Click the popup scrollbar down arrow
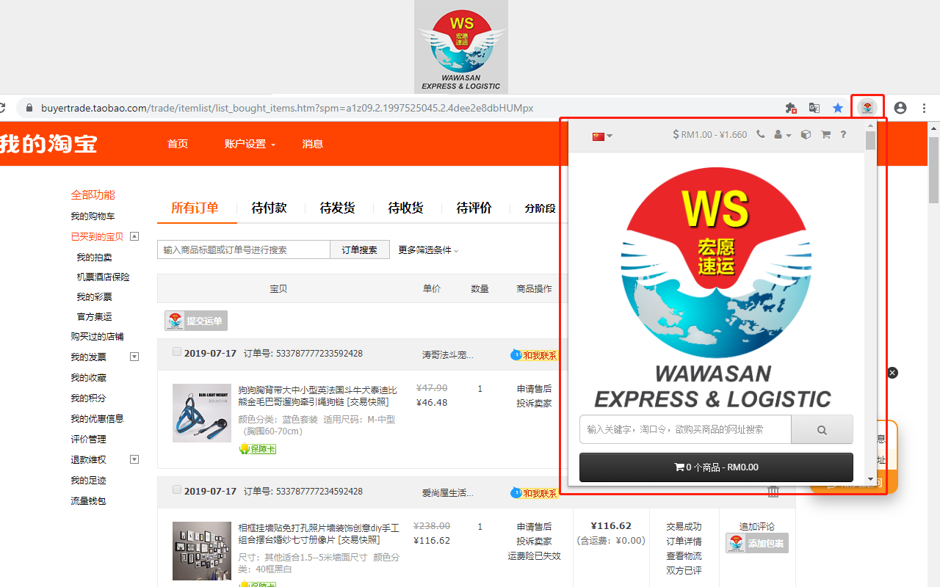Viewport: 940px width, 587px height. coord(870,479)
